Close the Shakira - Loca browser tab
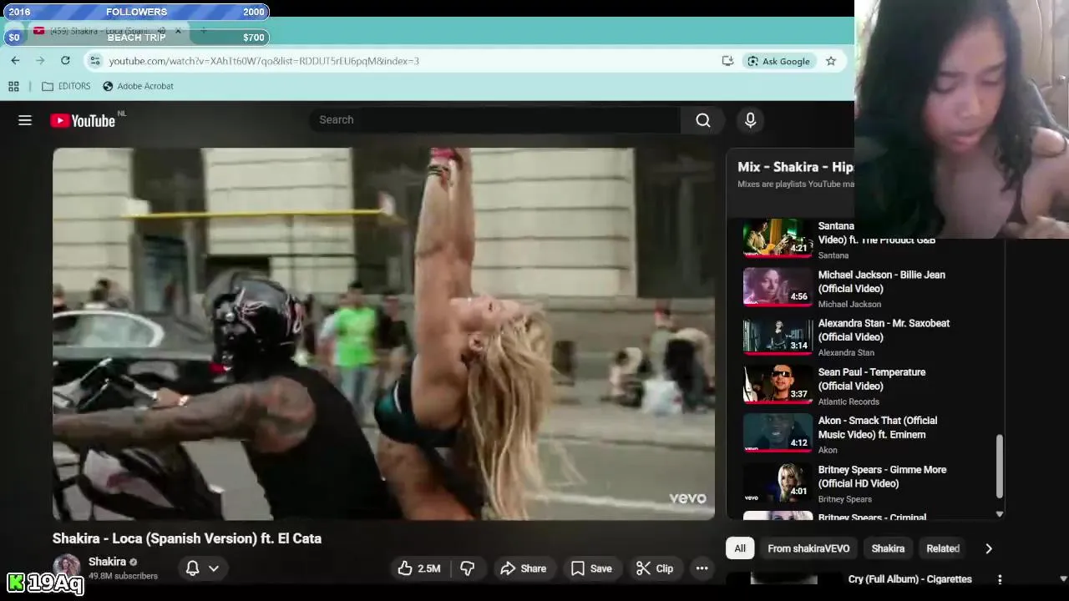 [x=178, y=31]
